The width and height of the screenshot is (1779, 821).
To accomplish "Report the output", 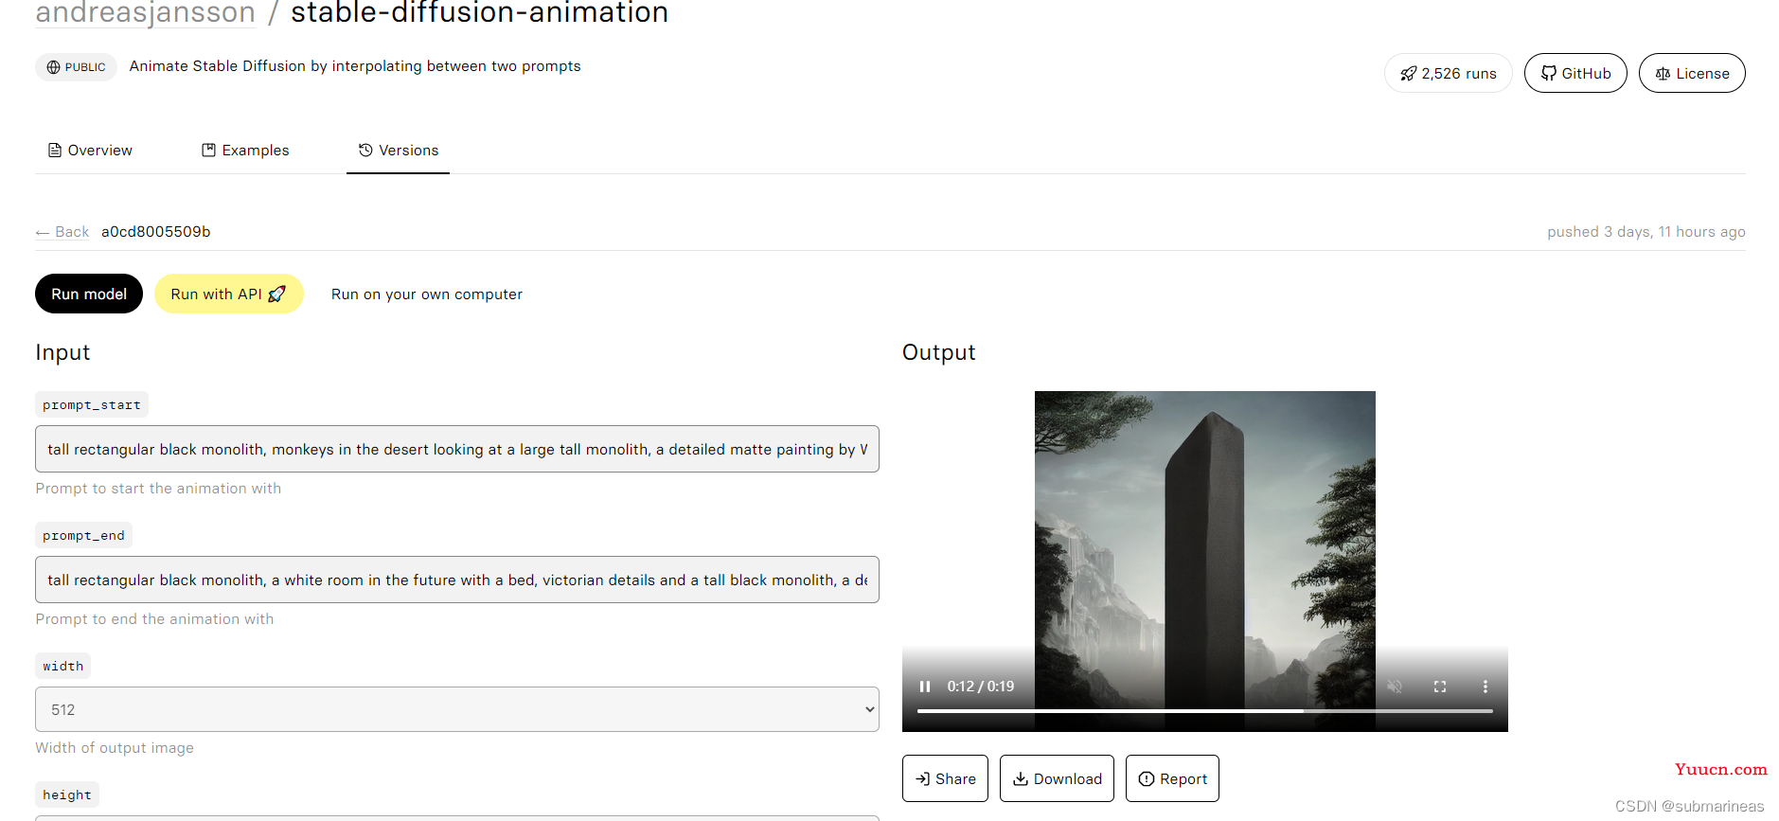I will point(1172,778).
